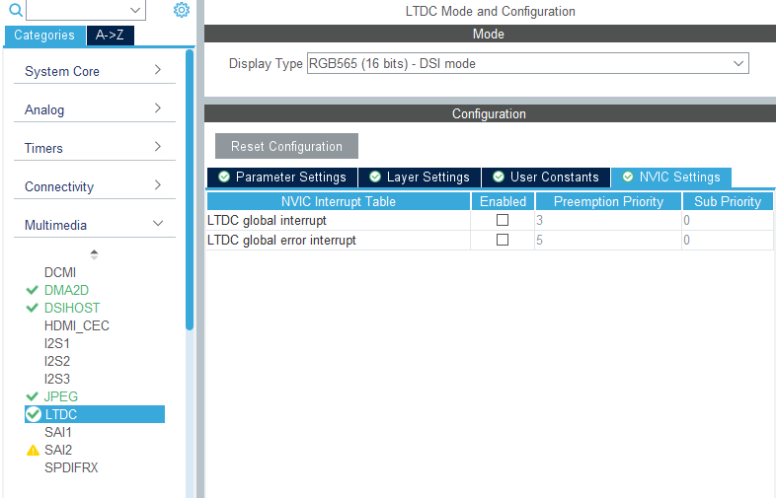The image size is (776, 498).
Task: Open the settings gear icon
Action: 181,10
